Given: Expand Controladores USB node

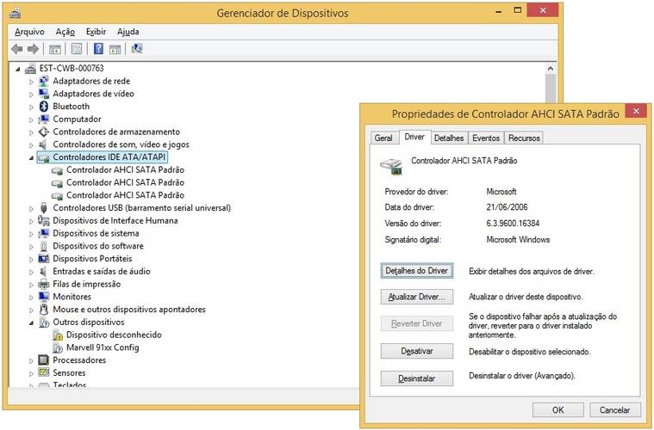Looking at the screenshot, I should 31,208.
